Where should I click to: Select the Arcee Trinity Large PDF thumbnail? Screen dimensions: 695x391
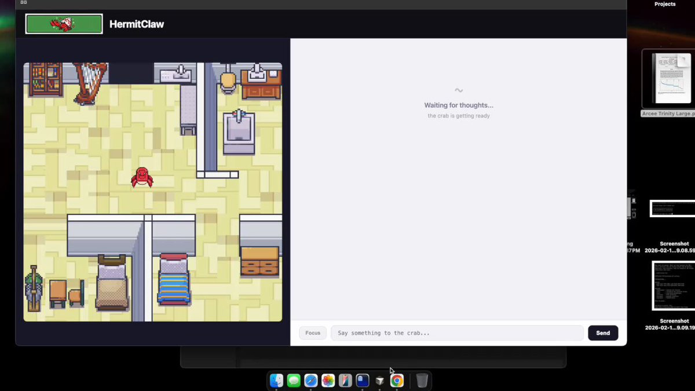pos(671,78)
